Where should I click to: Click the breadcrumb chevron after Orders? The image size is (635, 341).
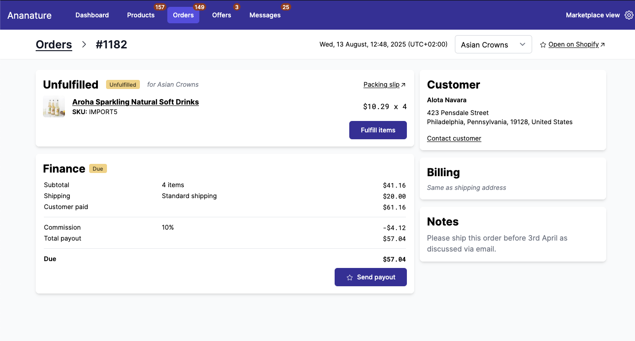coord(84,44)
